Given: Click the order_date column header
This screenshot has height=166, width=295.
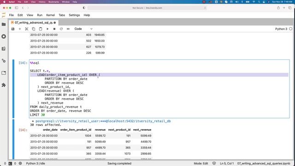Looking at the screenshot, I should pyautogui.click(x=50, y=130).
